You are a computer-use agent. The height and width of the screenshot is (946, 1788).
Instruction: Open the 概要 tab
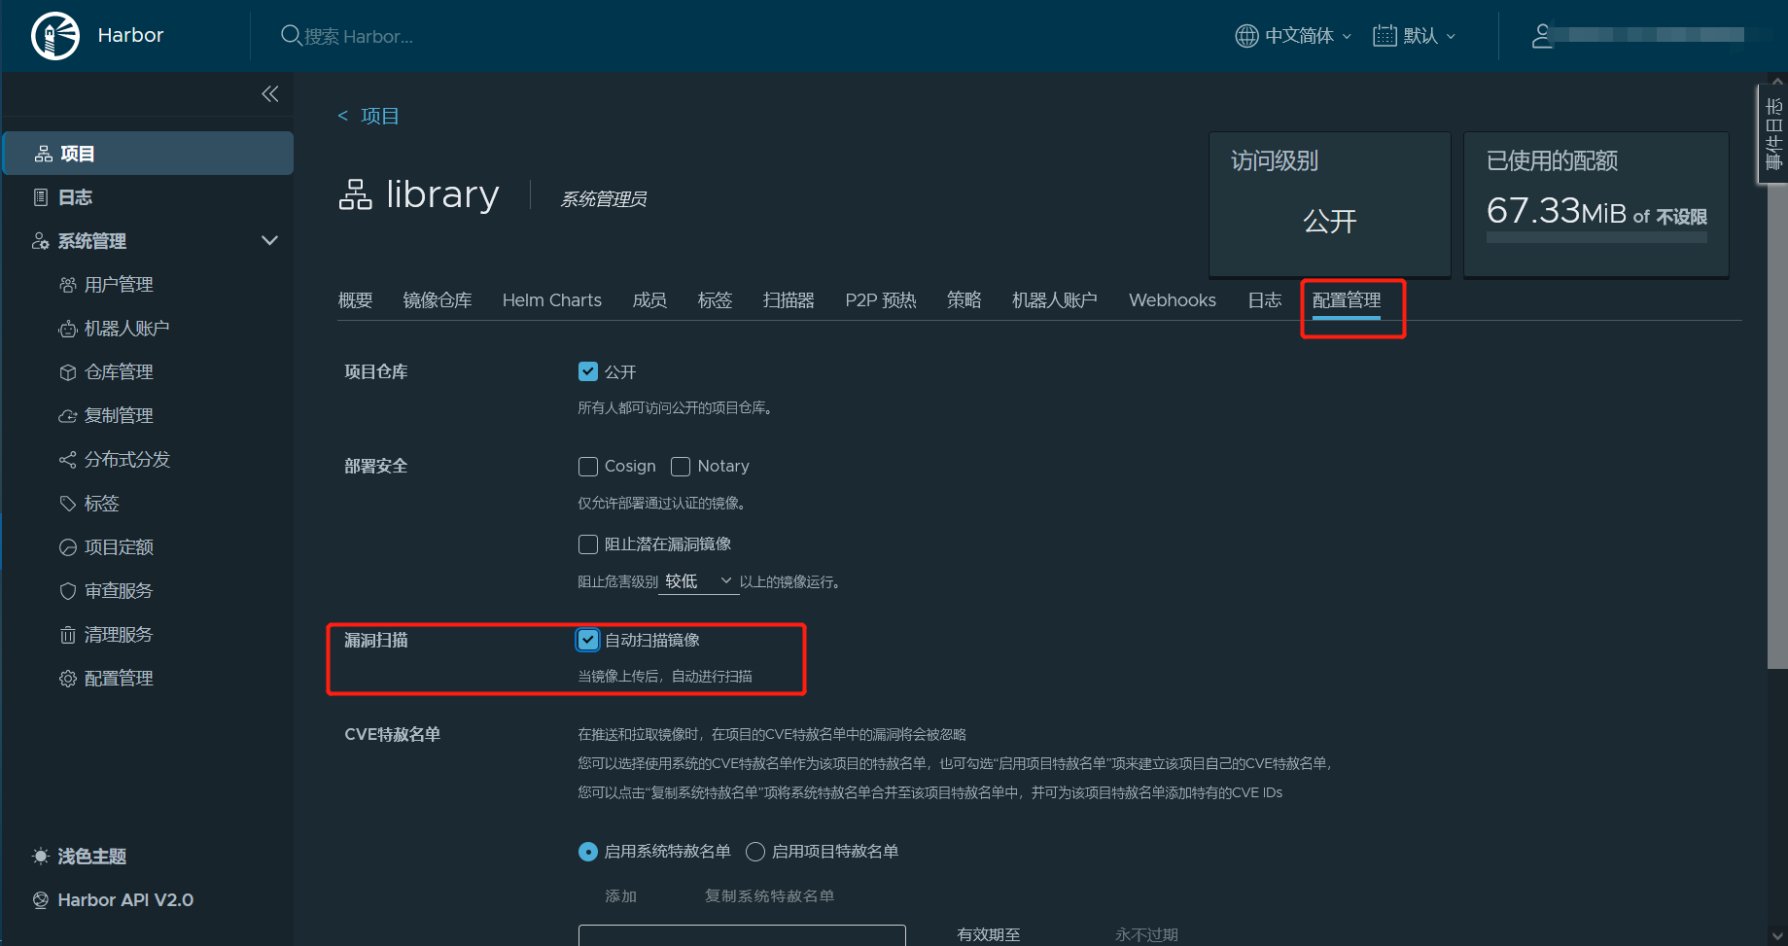(x=355, y=300)
